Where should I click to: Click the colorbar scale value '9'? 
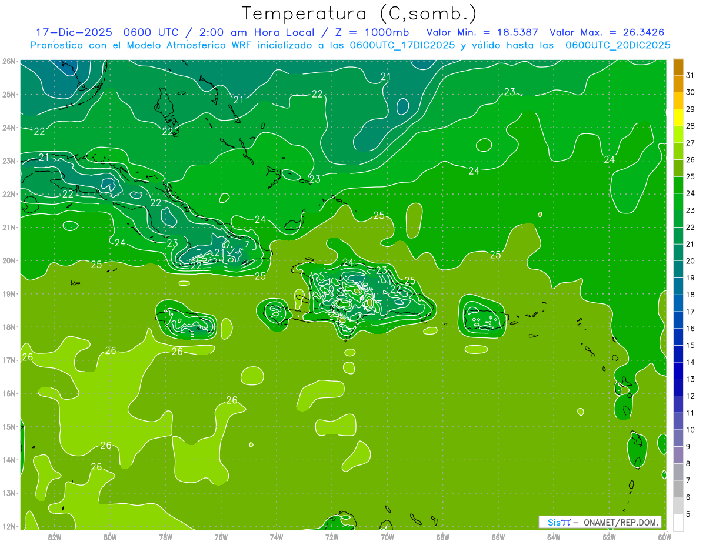[x=688, y=447]
